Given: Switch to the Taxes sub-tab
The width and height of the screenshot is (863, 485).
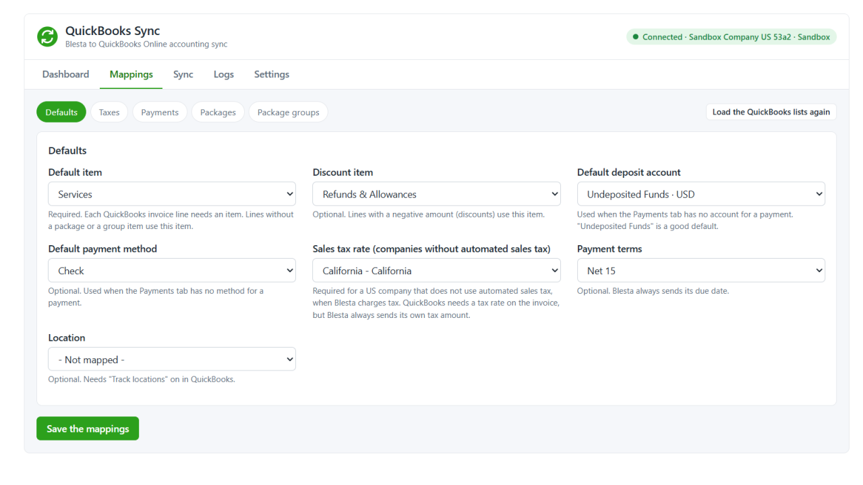Looking at the screenshot, I should coord(109,112).
